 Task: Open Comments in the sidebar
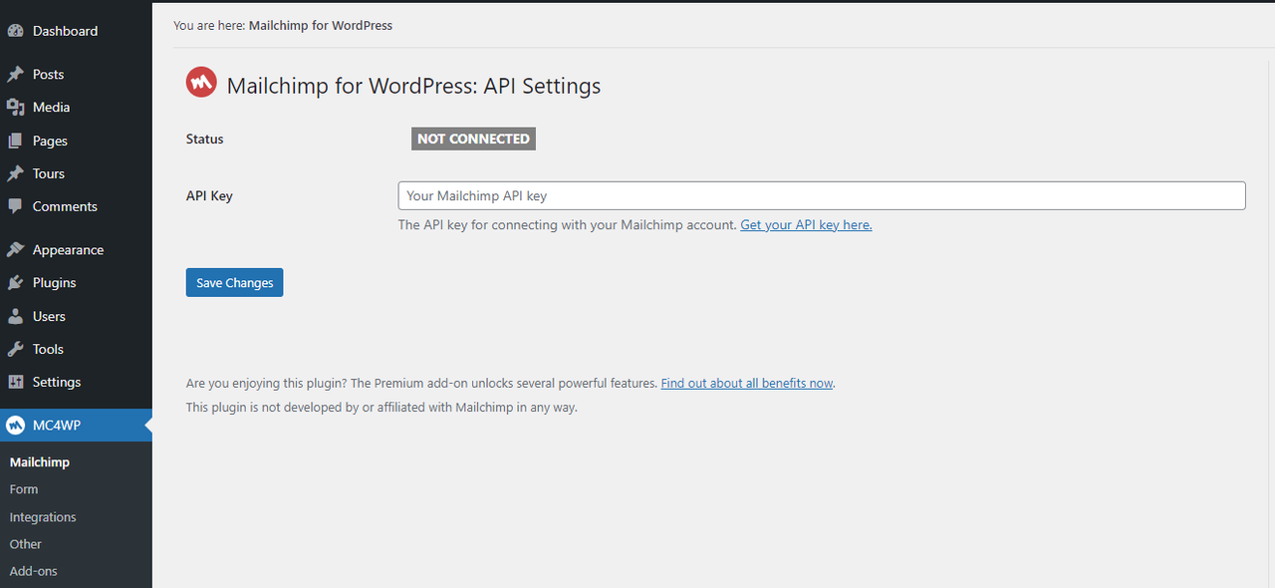click(x=76, y=206)
